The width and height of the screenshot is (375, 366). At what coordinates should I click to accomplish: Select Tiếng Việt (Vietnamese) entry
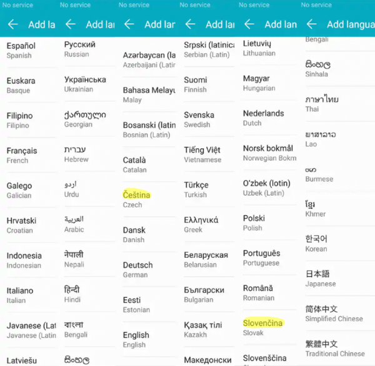click(x=202, y=155)
